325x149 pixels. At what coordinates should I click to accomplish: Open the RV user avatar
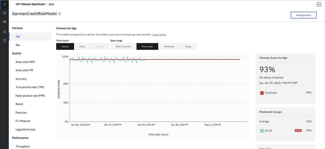tap(319, 4)
